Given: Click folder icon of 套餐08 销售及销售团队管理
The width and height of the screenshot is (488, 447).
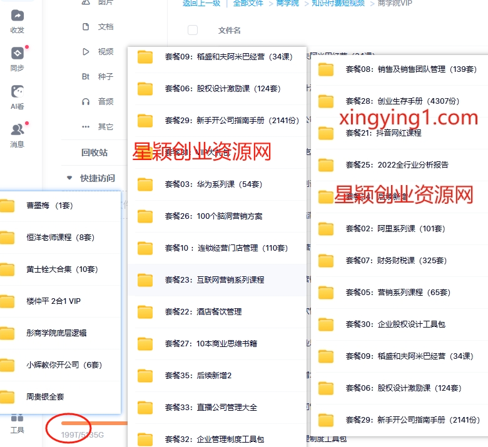Looking at the screenshot, I should point(326,69).
